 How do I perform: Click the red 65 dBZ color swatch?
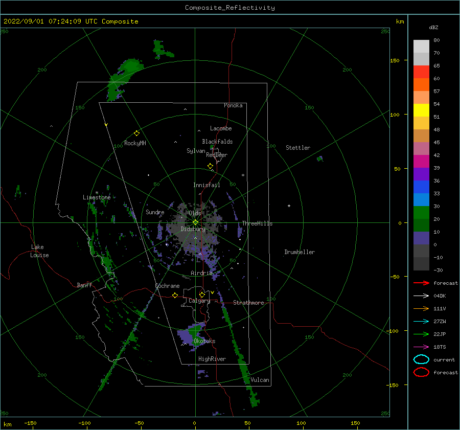click(421, 72)
